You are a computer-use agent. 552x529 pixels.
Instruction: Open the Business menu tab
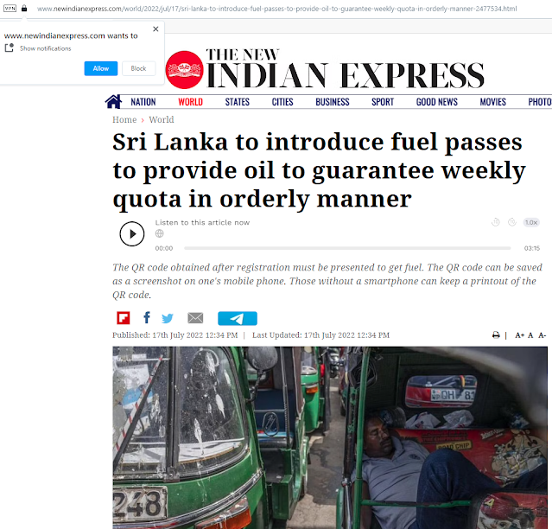click(x=332, y=102)
